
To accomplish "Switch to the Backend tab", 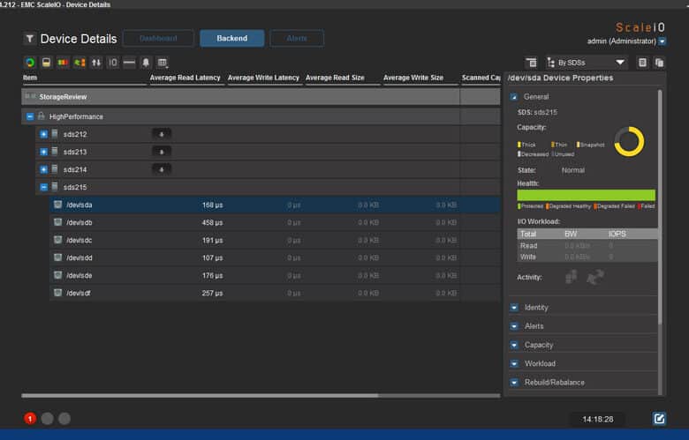I will click(232, 38).
